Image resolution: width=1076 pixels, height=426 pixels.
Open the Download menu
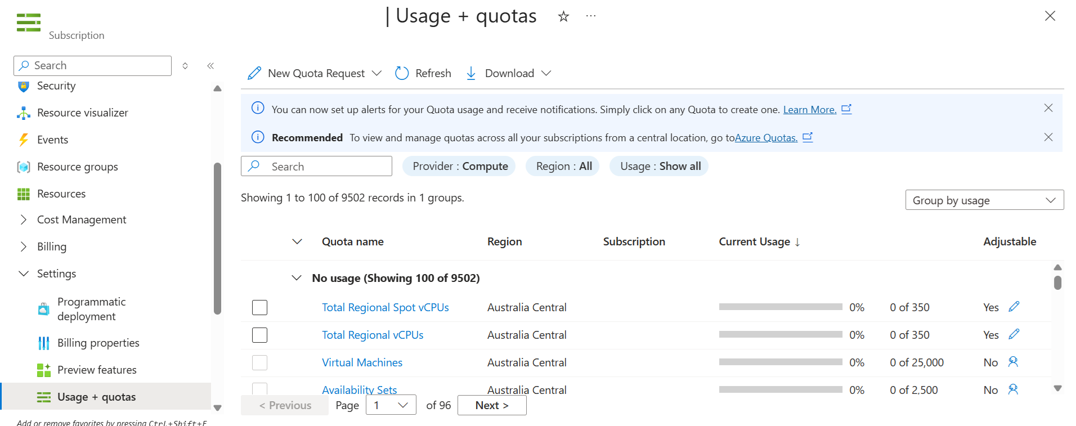pos(509,73)
